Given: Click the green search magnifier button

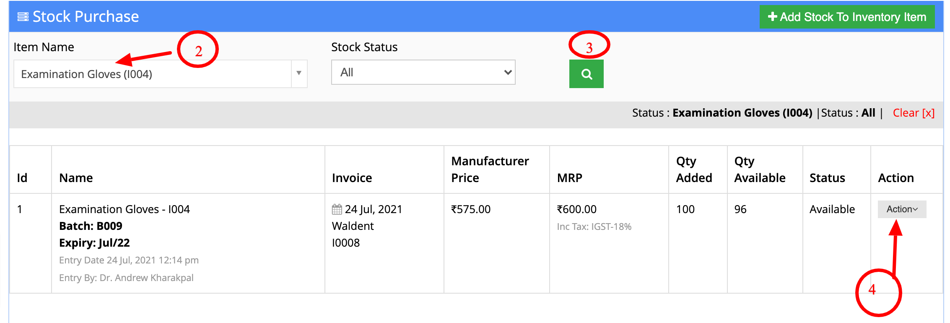Looking at the screenshot, I should click(x=586, y=74).
